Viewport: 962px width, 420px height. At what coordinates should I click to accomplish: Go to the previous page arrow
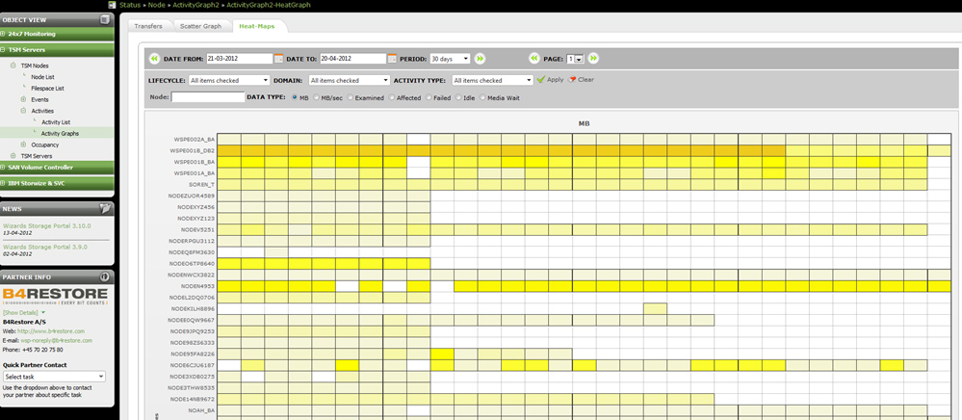click(533, 59)
